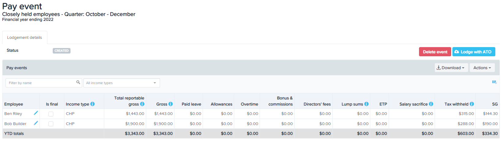
Task: Show Tax withheld info tooltip
Action: tap(472, 104)
